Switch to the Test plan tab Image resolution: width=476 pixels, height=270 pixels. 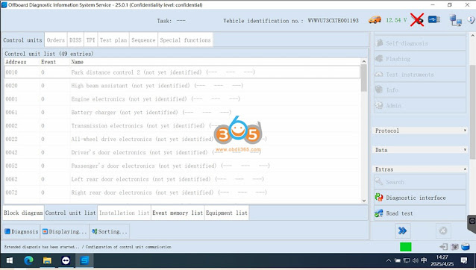(113, 40)
